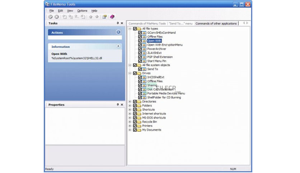Viewport: 300px width, 173px height.
Task: Pin the Properties panel with pushpin icon
Action: pos(118,105)
